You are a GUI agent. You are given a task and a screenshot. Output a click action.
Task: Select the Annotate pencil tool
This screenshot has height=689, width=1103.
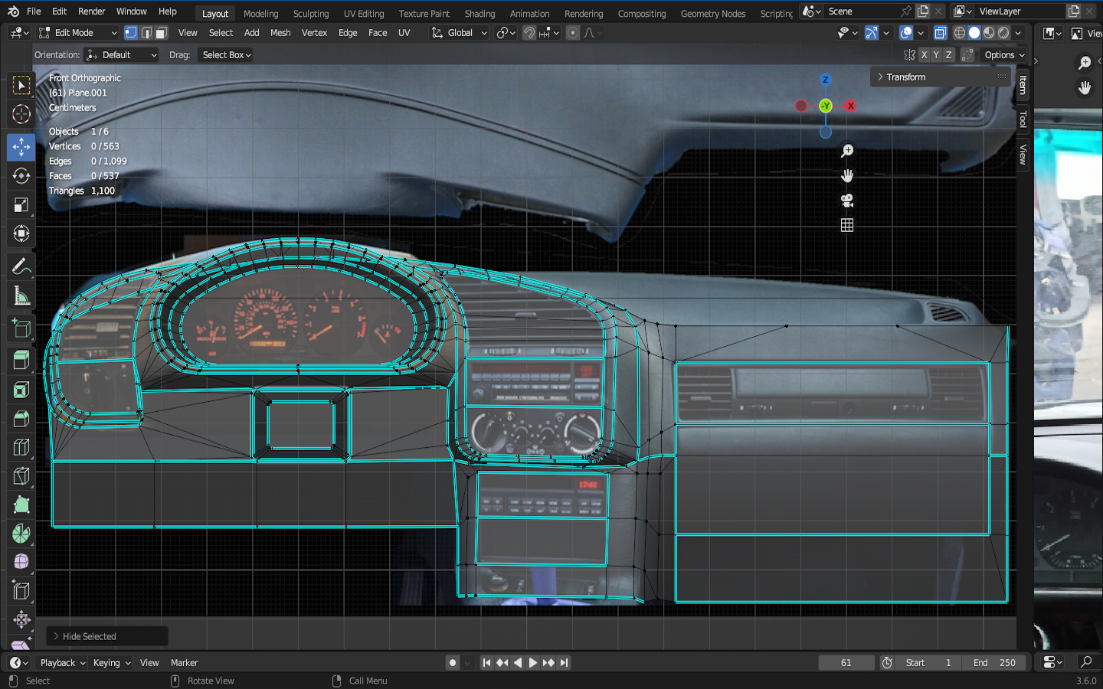(x=21, y=267)
